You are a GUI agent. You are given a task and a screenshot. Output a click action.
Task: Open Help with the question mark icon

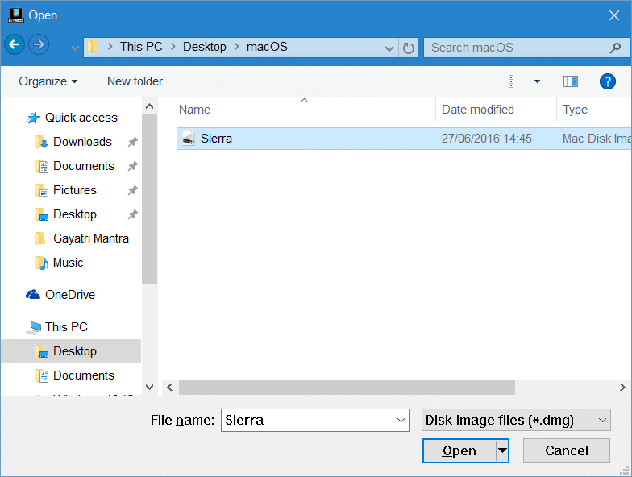click(x=608, y=81)
